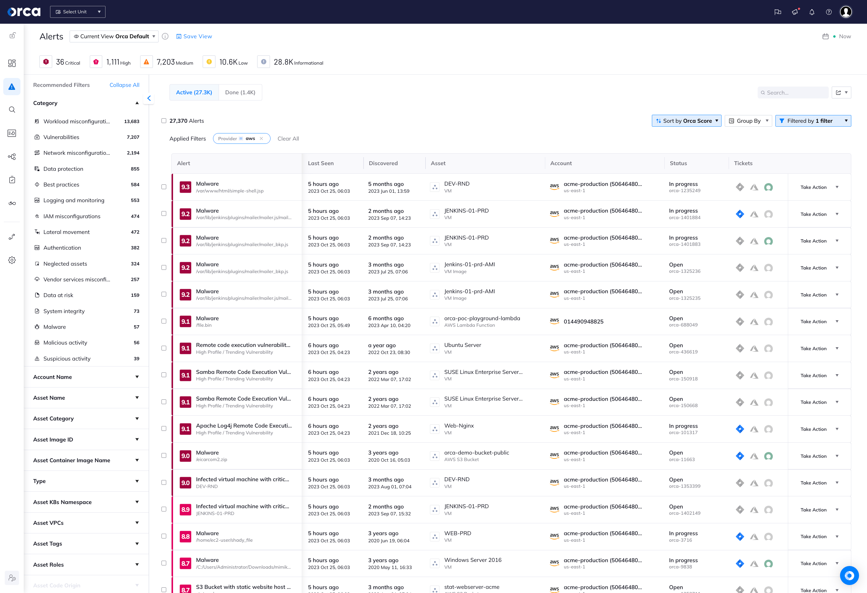Open the Current View Orca Default dropdown
Viewport: 867px width, 593px height.
pos(114,36)
